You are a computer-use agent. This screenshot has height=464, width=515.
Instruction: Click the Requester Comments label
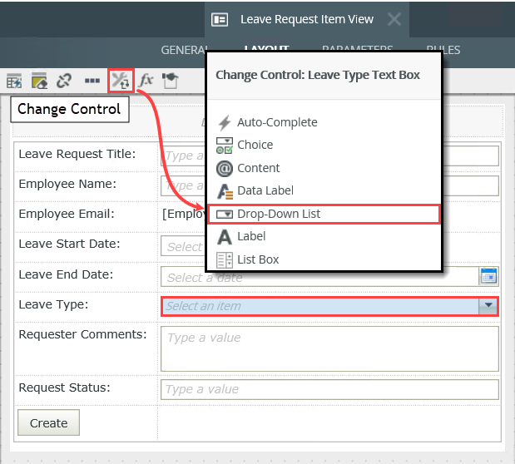pos(82,334)
